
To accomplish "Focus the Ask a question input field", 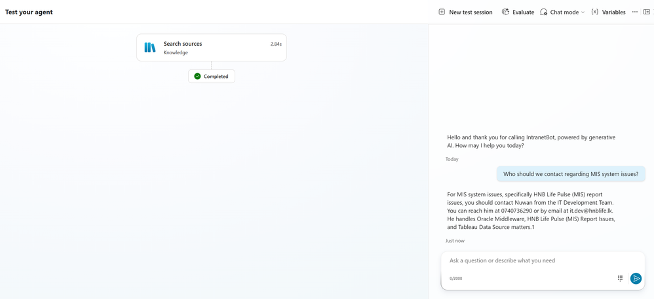I will (x=542, y=260).
